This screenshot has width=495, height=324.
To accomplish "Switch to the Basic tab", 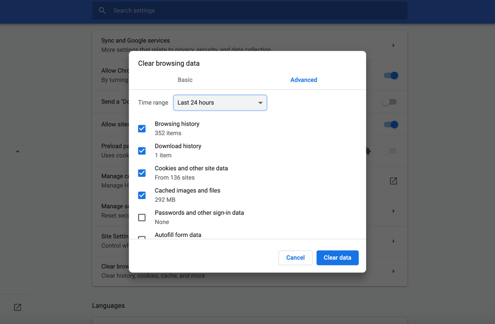I will click(185, 80).
